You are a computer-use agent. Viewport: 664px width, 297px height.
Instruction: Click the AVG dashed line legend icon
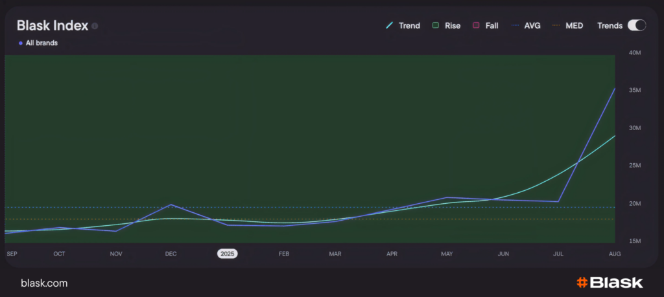coord(516,26)
